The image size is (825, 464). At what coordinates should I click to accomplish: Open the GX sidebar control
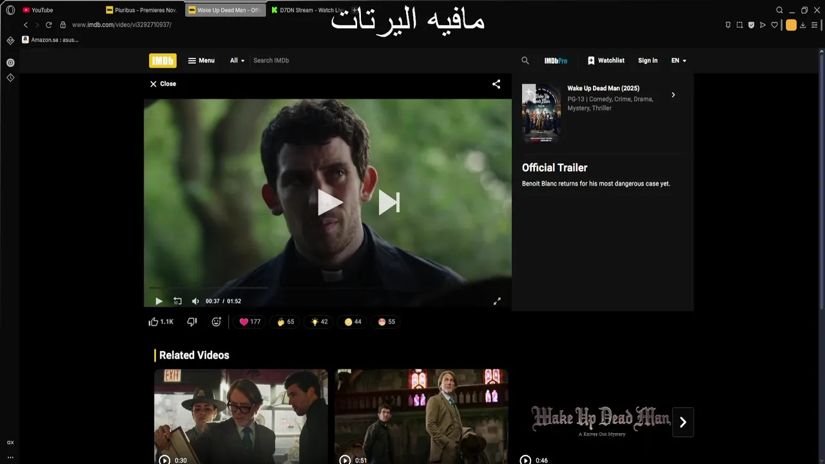pos(10,443)
